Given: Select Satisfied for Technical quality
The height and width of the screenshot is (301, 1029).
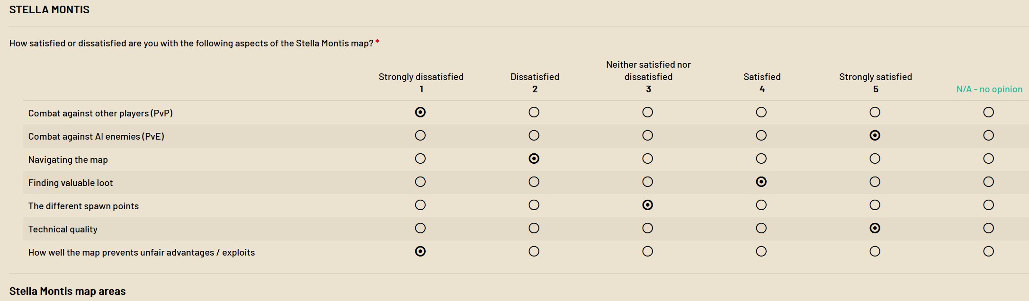Looking at the screenshot, I should coord(761,228).
